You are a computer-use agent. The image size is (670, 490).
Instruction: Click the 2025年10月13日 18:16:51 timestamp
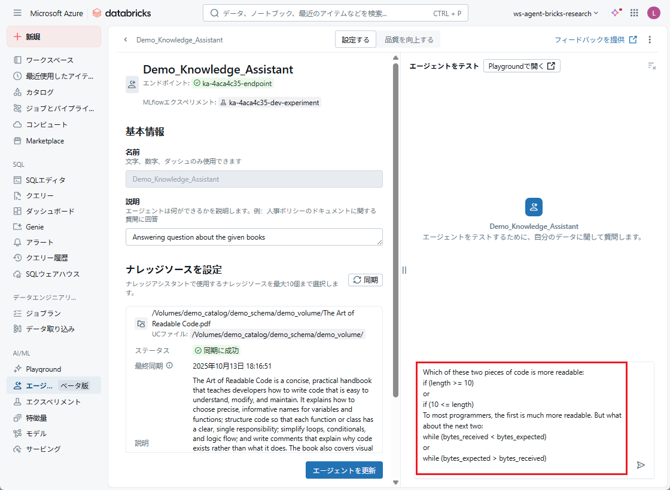coord(232,366)
